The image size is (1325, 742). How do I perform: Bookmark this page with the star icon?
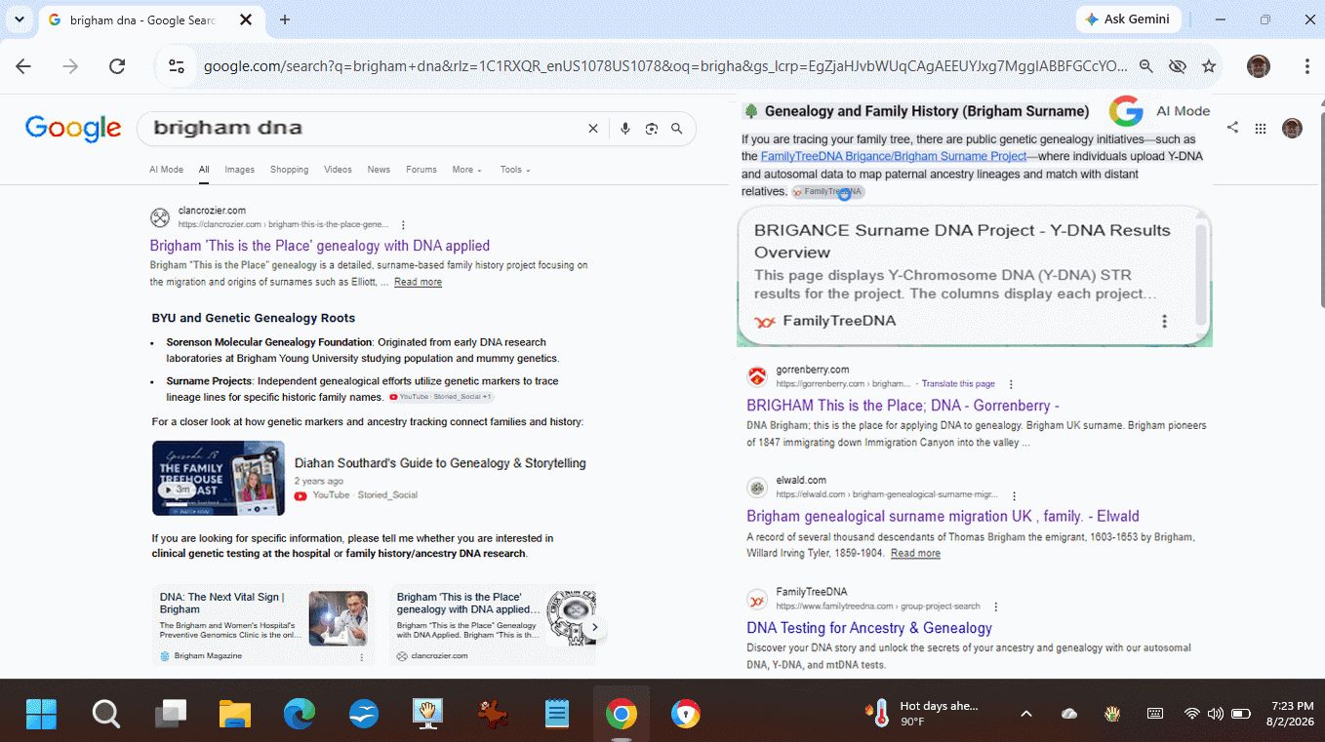(x=1209, y=66)
